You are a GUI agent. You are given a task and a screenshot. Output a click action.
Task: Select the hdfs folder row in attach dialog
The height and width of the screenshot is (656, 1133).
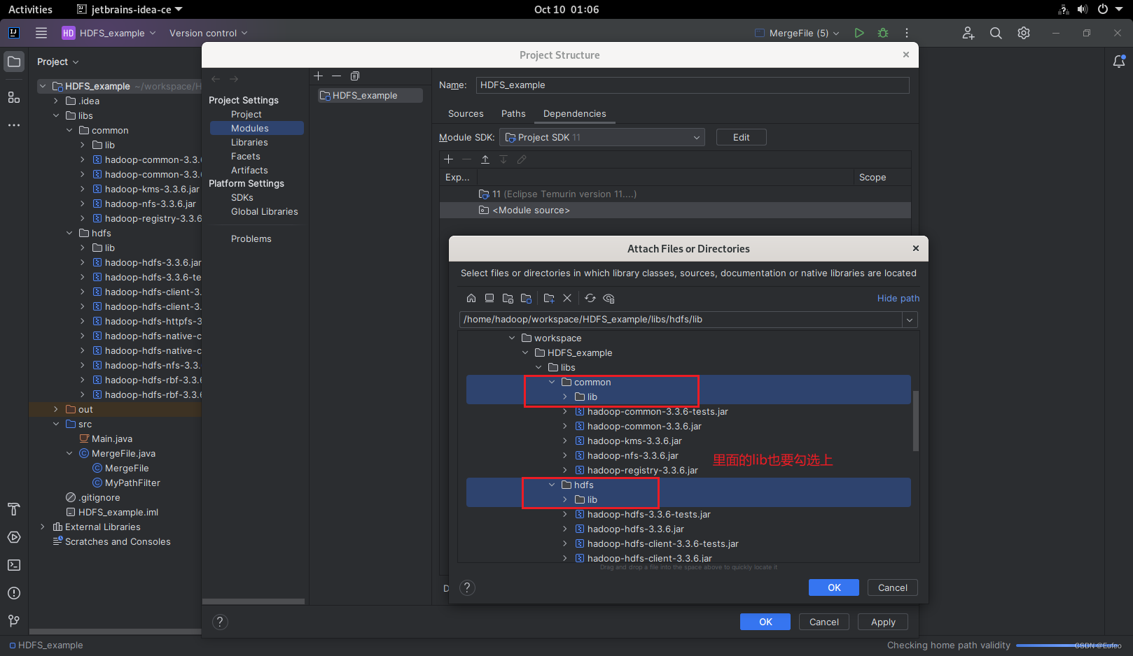tap(583, 485)
